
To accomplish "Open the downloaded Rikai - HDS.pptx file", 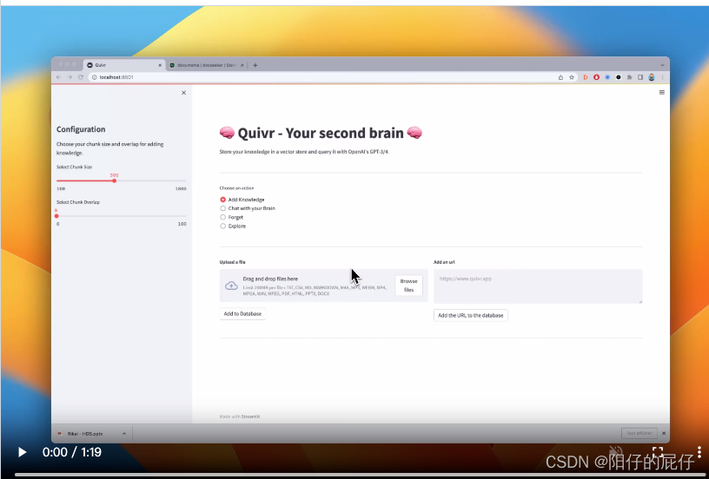I will pyautogui.click(x=85, y=433).
